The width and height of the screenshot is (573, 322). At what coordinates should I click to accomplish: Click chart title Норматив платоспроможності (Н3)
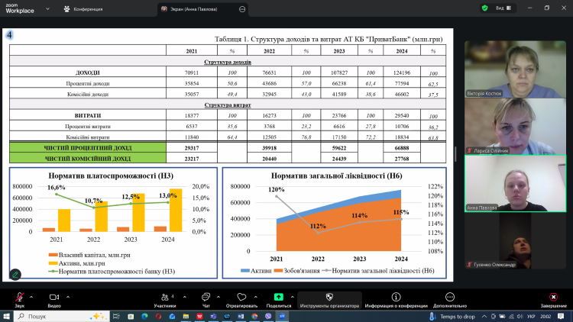pos(111,175)
